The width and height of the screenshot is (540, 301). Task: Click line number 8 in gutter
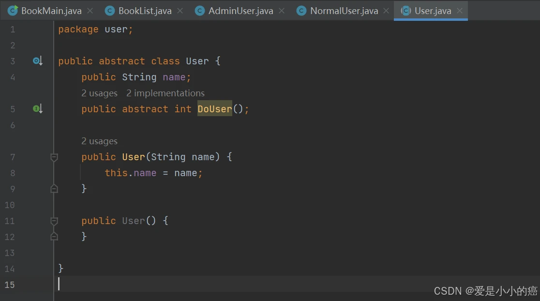tap(13, 173)
